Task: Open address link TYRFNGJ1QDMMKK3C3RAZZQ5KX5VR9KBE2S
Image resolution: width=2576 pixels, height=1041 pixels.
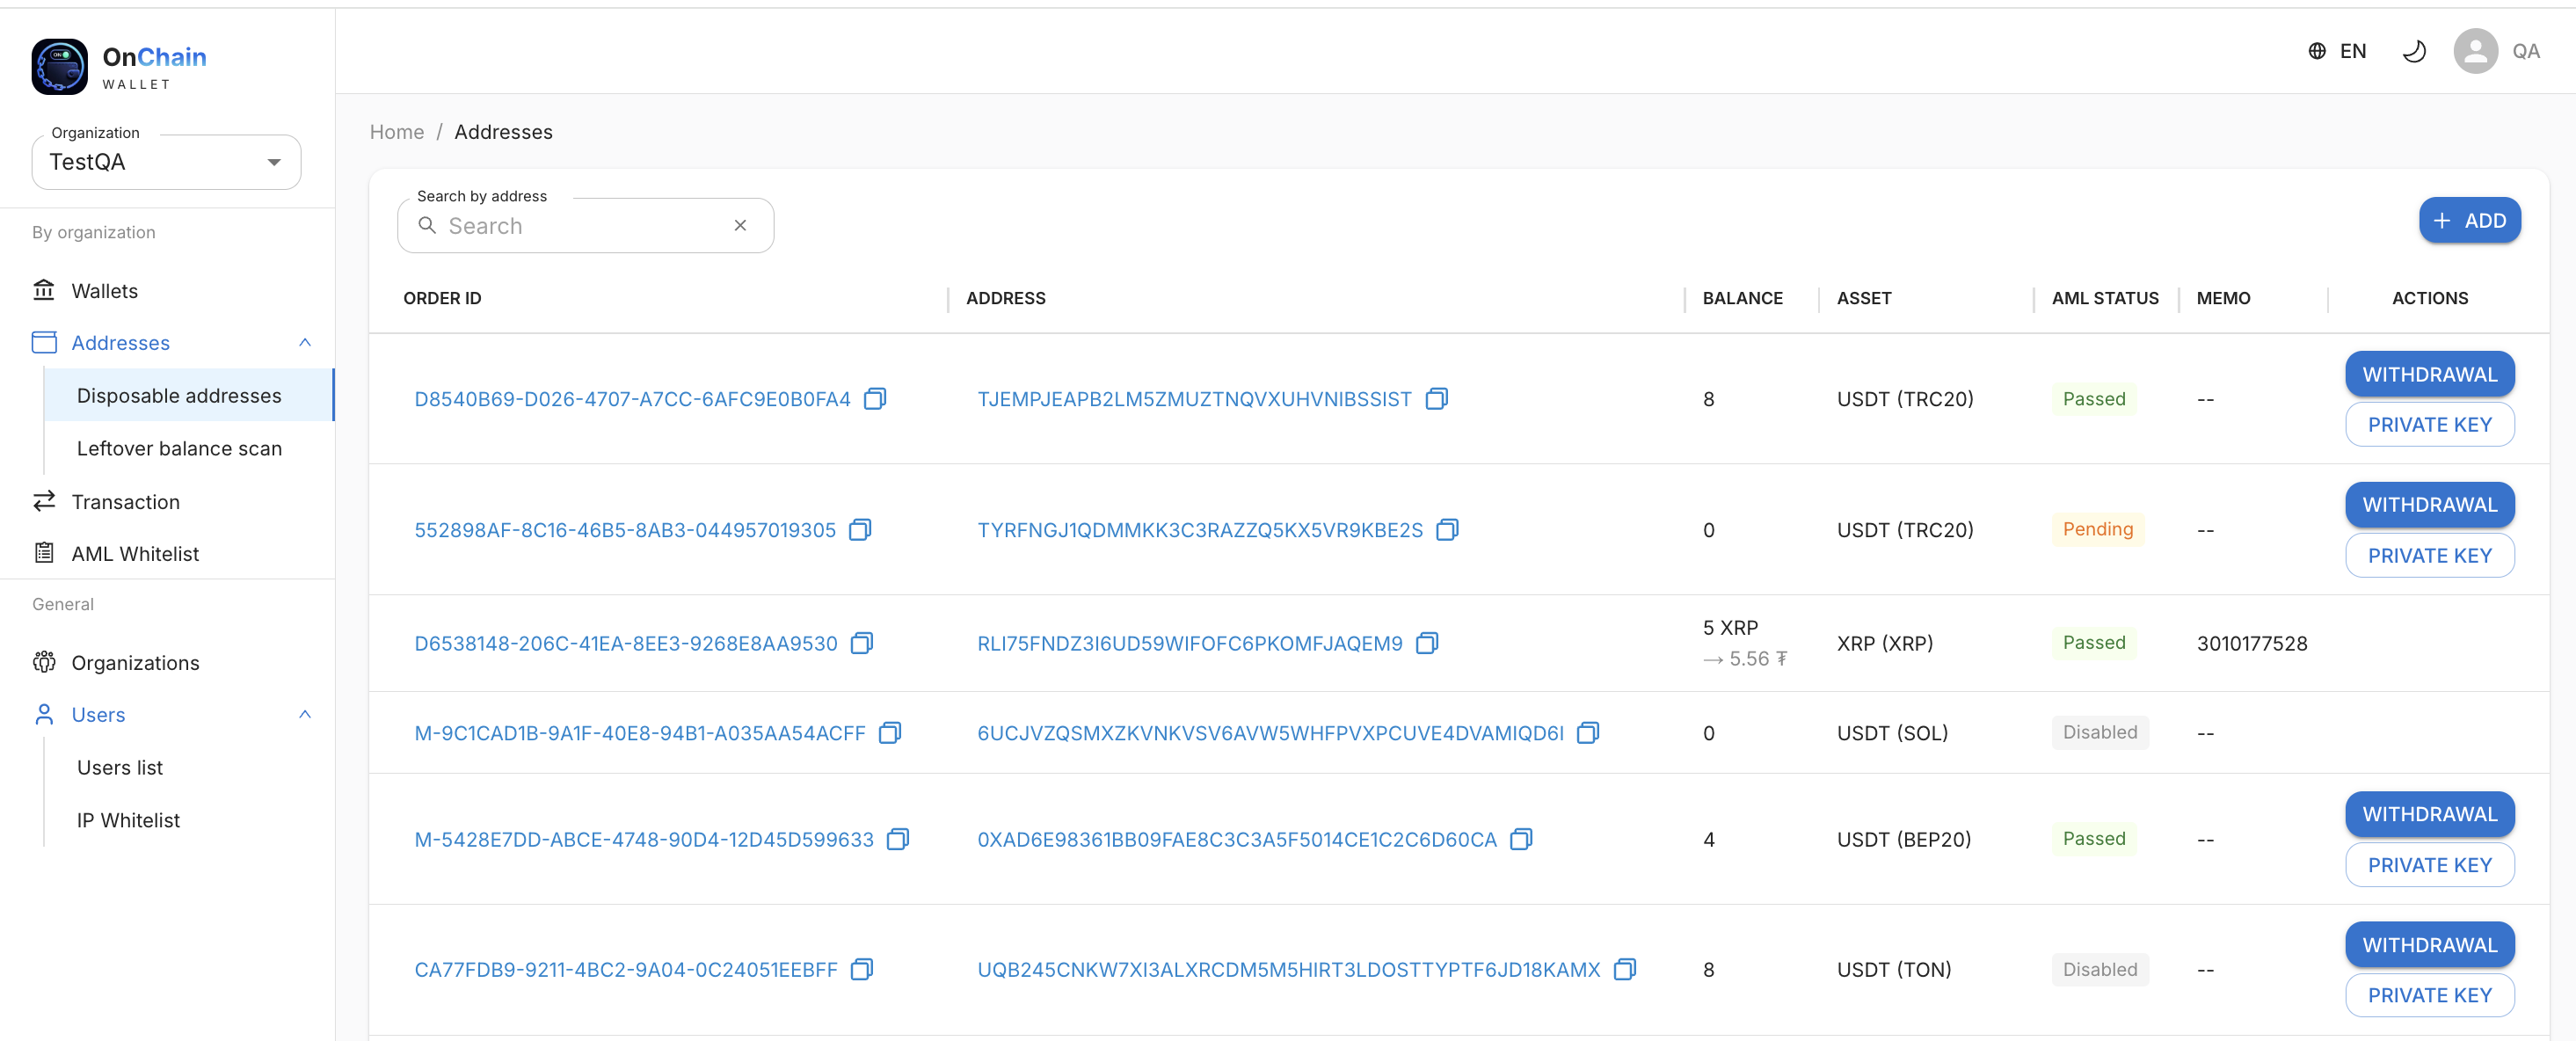Action: (1199, 530)
